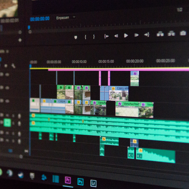Select the audio clip with fx badge under 00:00:15:00
189x189 pixels.
pyautogui.click(x=109, y=141)
